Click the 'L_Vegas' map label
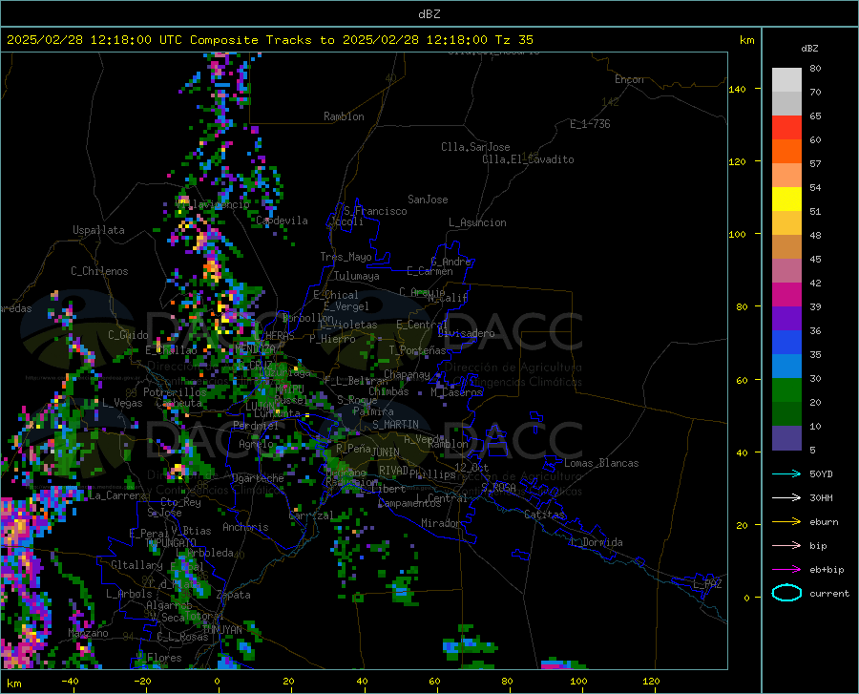859x694 pixels. (122, 403)
